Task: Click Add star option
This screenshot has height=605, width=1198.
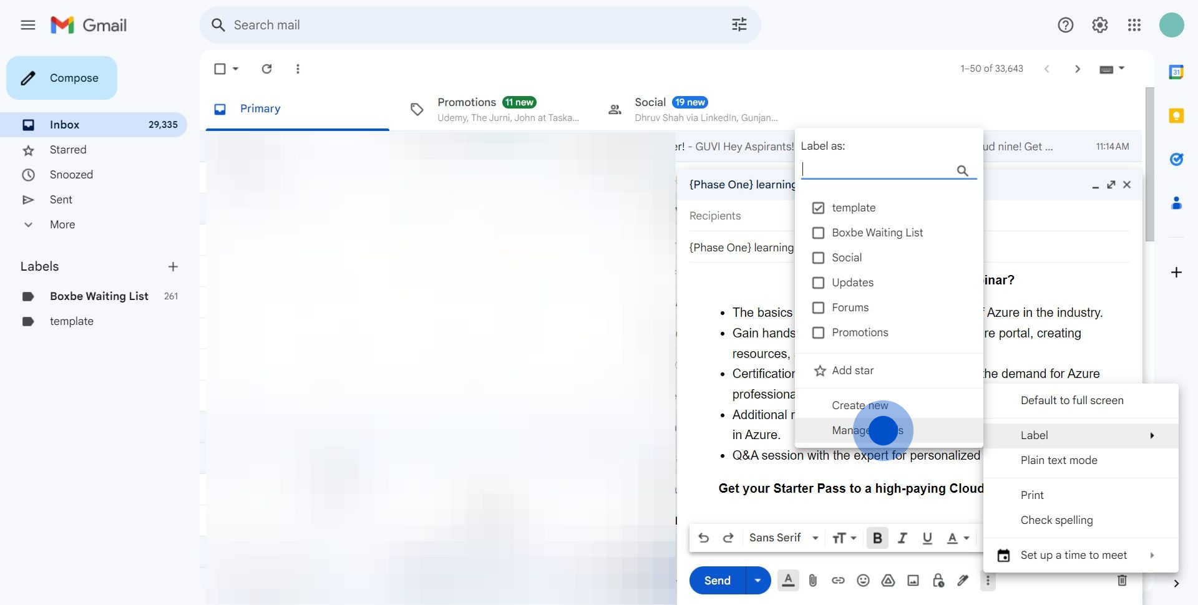Action: [889, 370]
